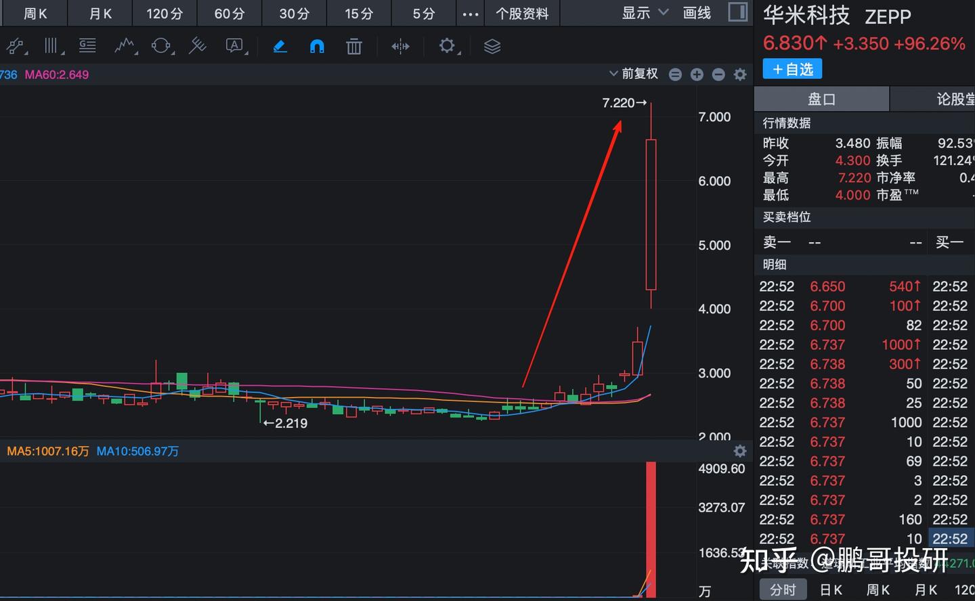The width and height of the screenshot is (975, 601).
Task: Switch to the 60分 timeframe tab
Action: pyautogui.click(x=229, y=13)
